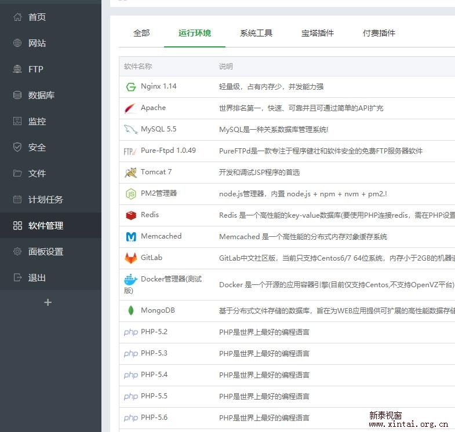Click the Tomcat 7 name
Image resolution: width=455 pixels, height=432 pixels.
(156, 172)
